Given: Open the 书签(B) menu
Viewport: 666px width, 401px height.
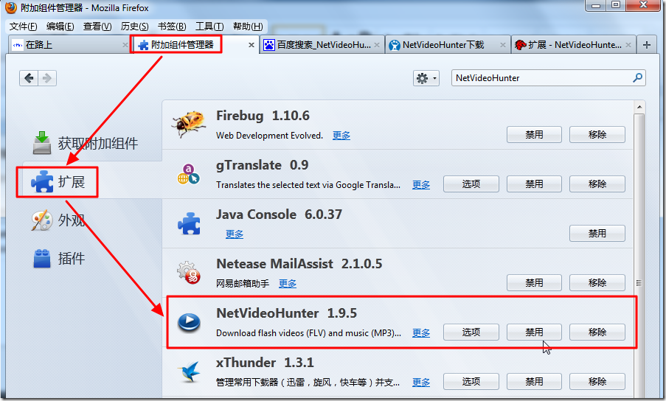Looking at the screenshot, I should tap(172, 27).
